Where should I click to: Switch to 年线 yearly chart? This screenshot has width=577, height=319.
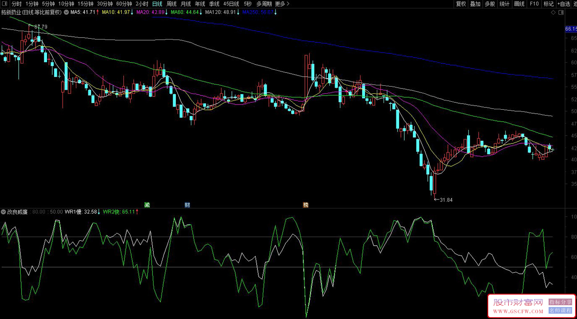(200, 4)
